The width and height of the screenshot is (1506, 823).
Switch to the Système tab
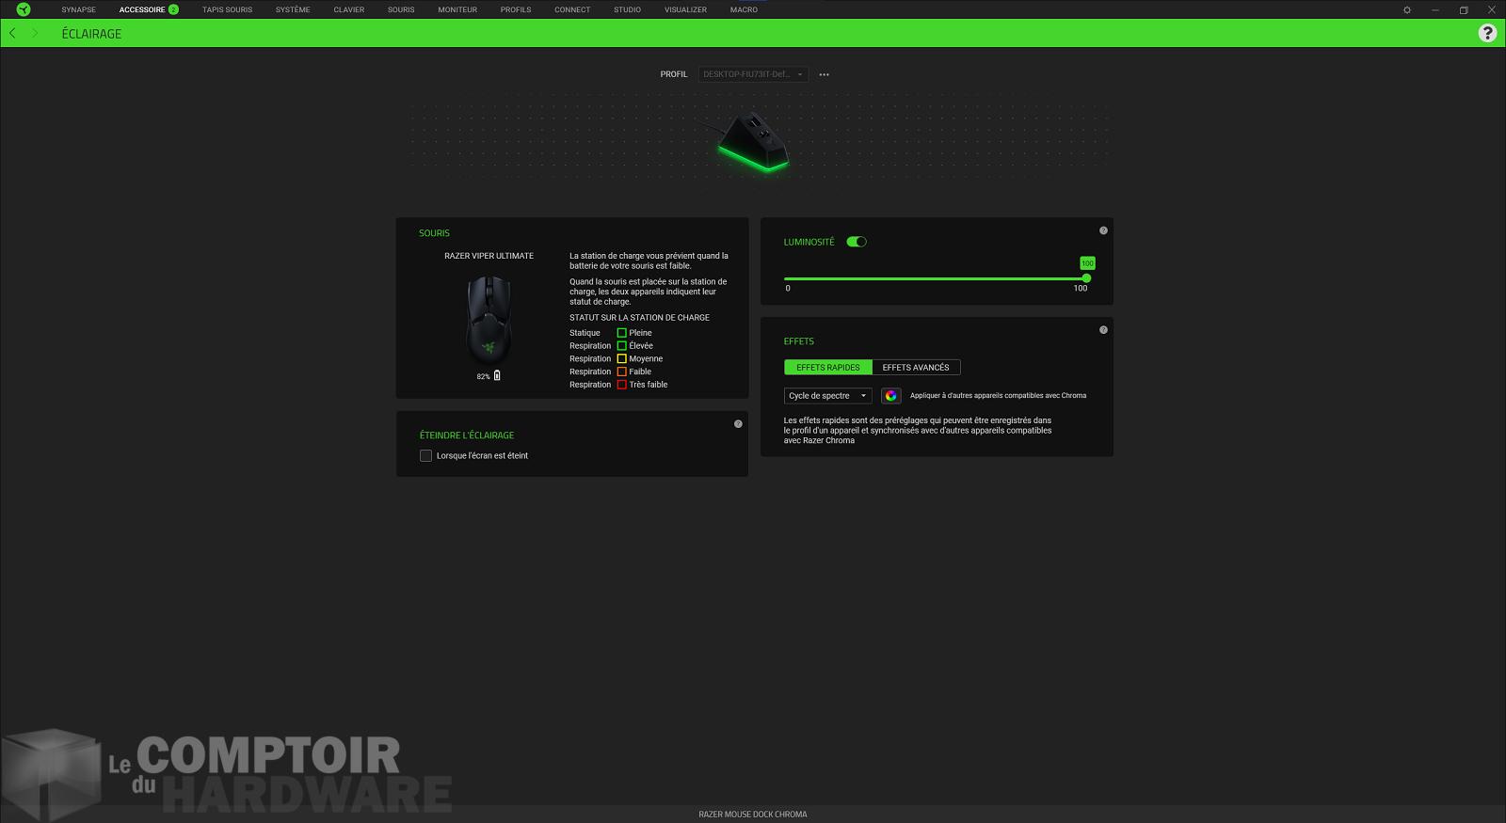point(293,9)
